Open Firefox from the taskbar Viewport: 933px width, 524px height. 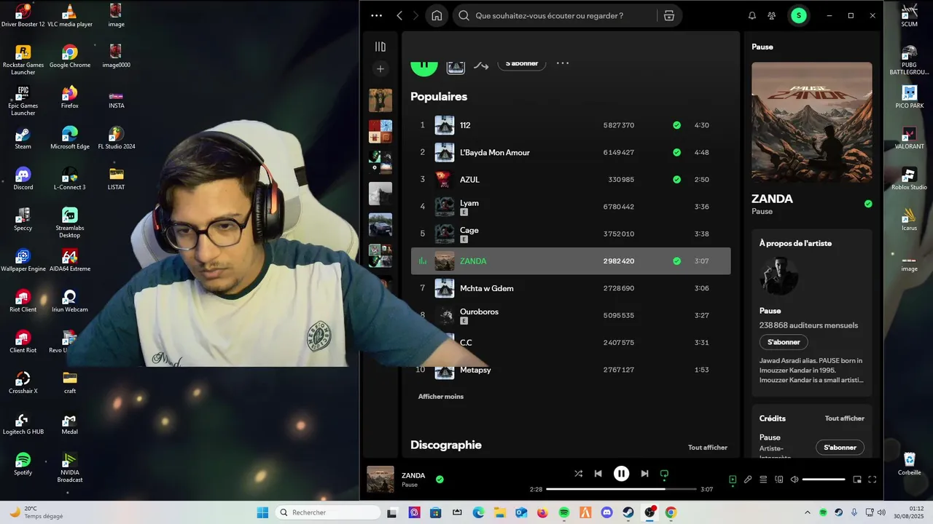point(542,512)
